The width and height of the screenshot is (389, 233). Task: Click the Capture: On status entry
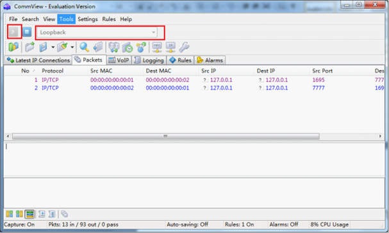click(19, 225)
